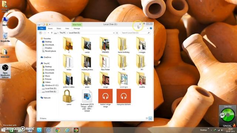Open the address bar history dropdown
The image size is (237, 133).
[114, 33]
